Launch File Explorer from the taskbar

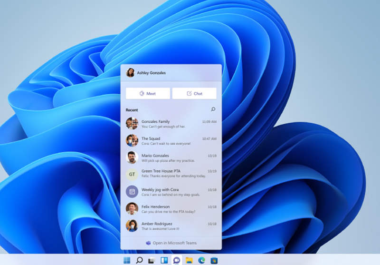(x=189, y=260)
